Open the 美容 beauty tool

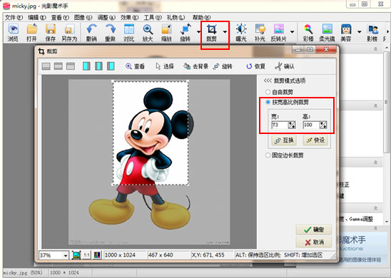click(346, 33)
